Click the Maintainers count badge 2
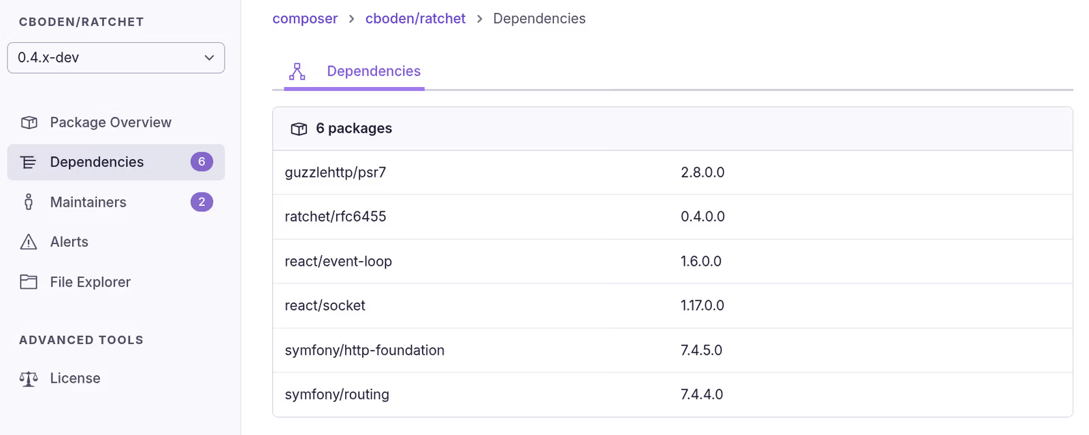The height and width of the screenshot is (435, 1089). coord(201,202)
